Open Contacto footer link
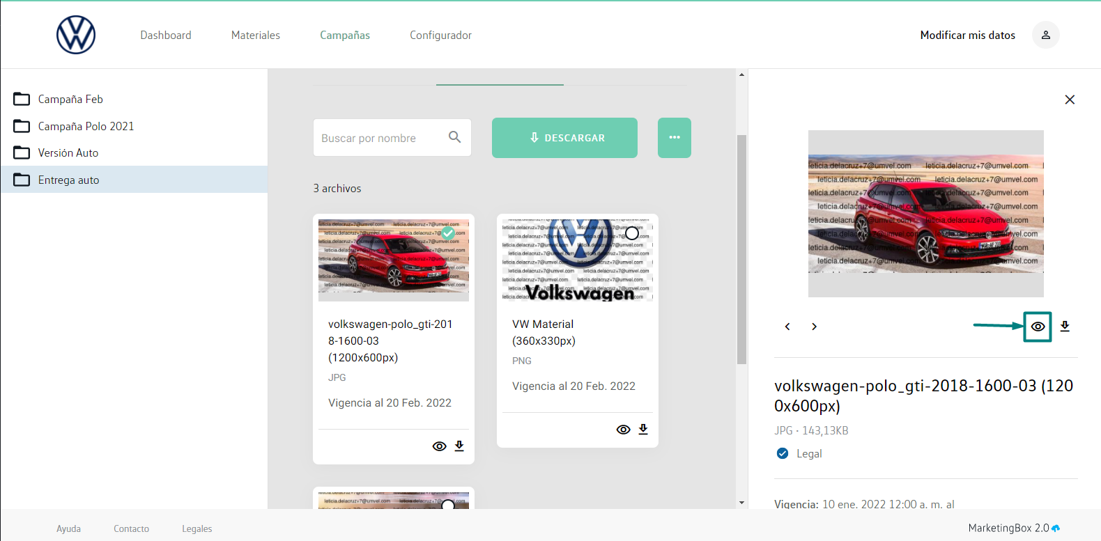The image size is (1101, 541). (131, 528)
